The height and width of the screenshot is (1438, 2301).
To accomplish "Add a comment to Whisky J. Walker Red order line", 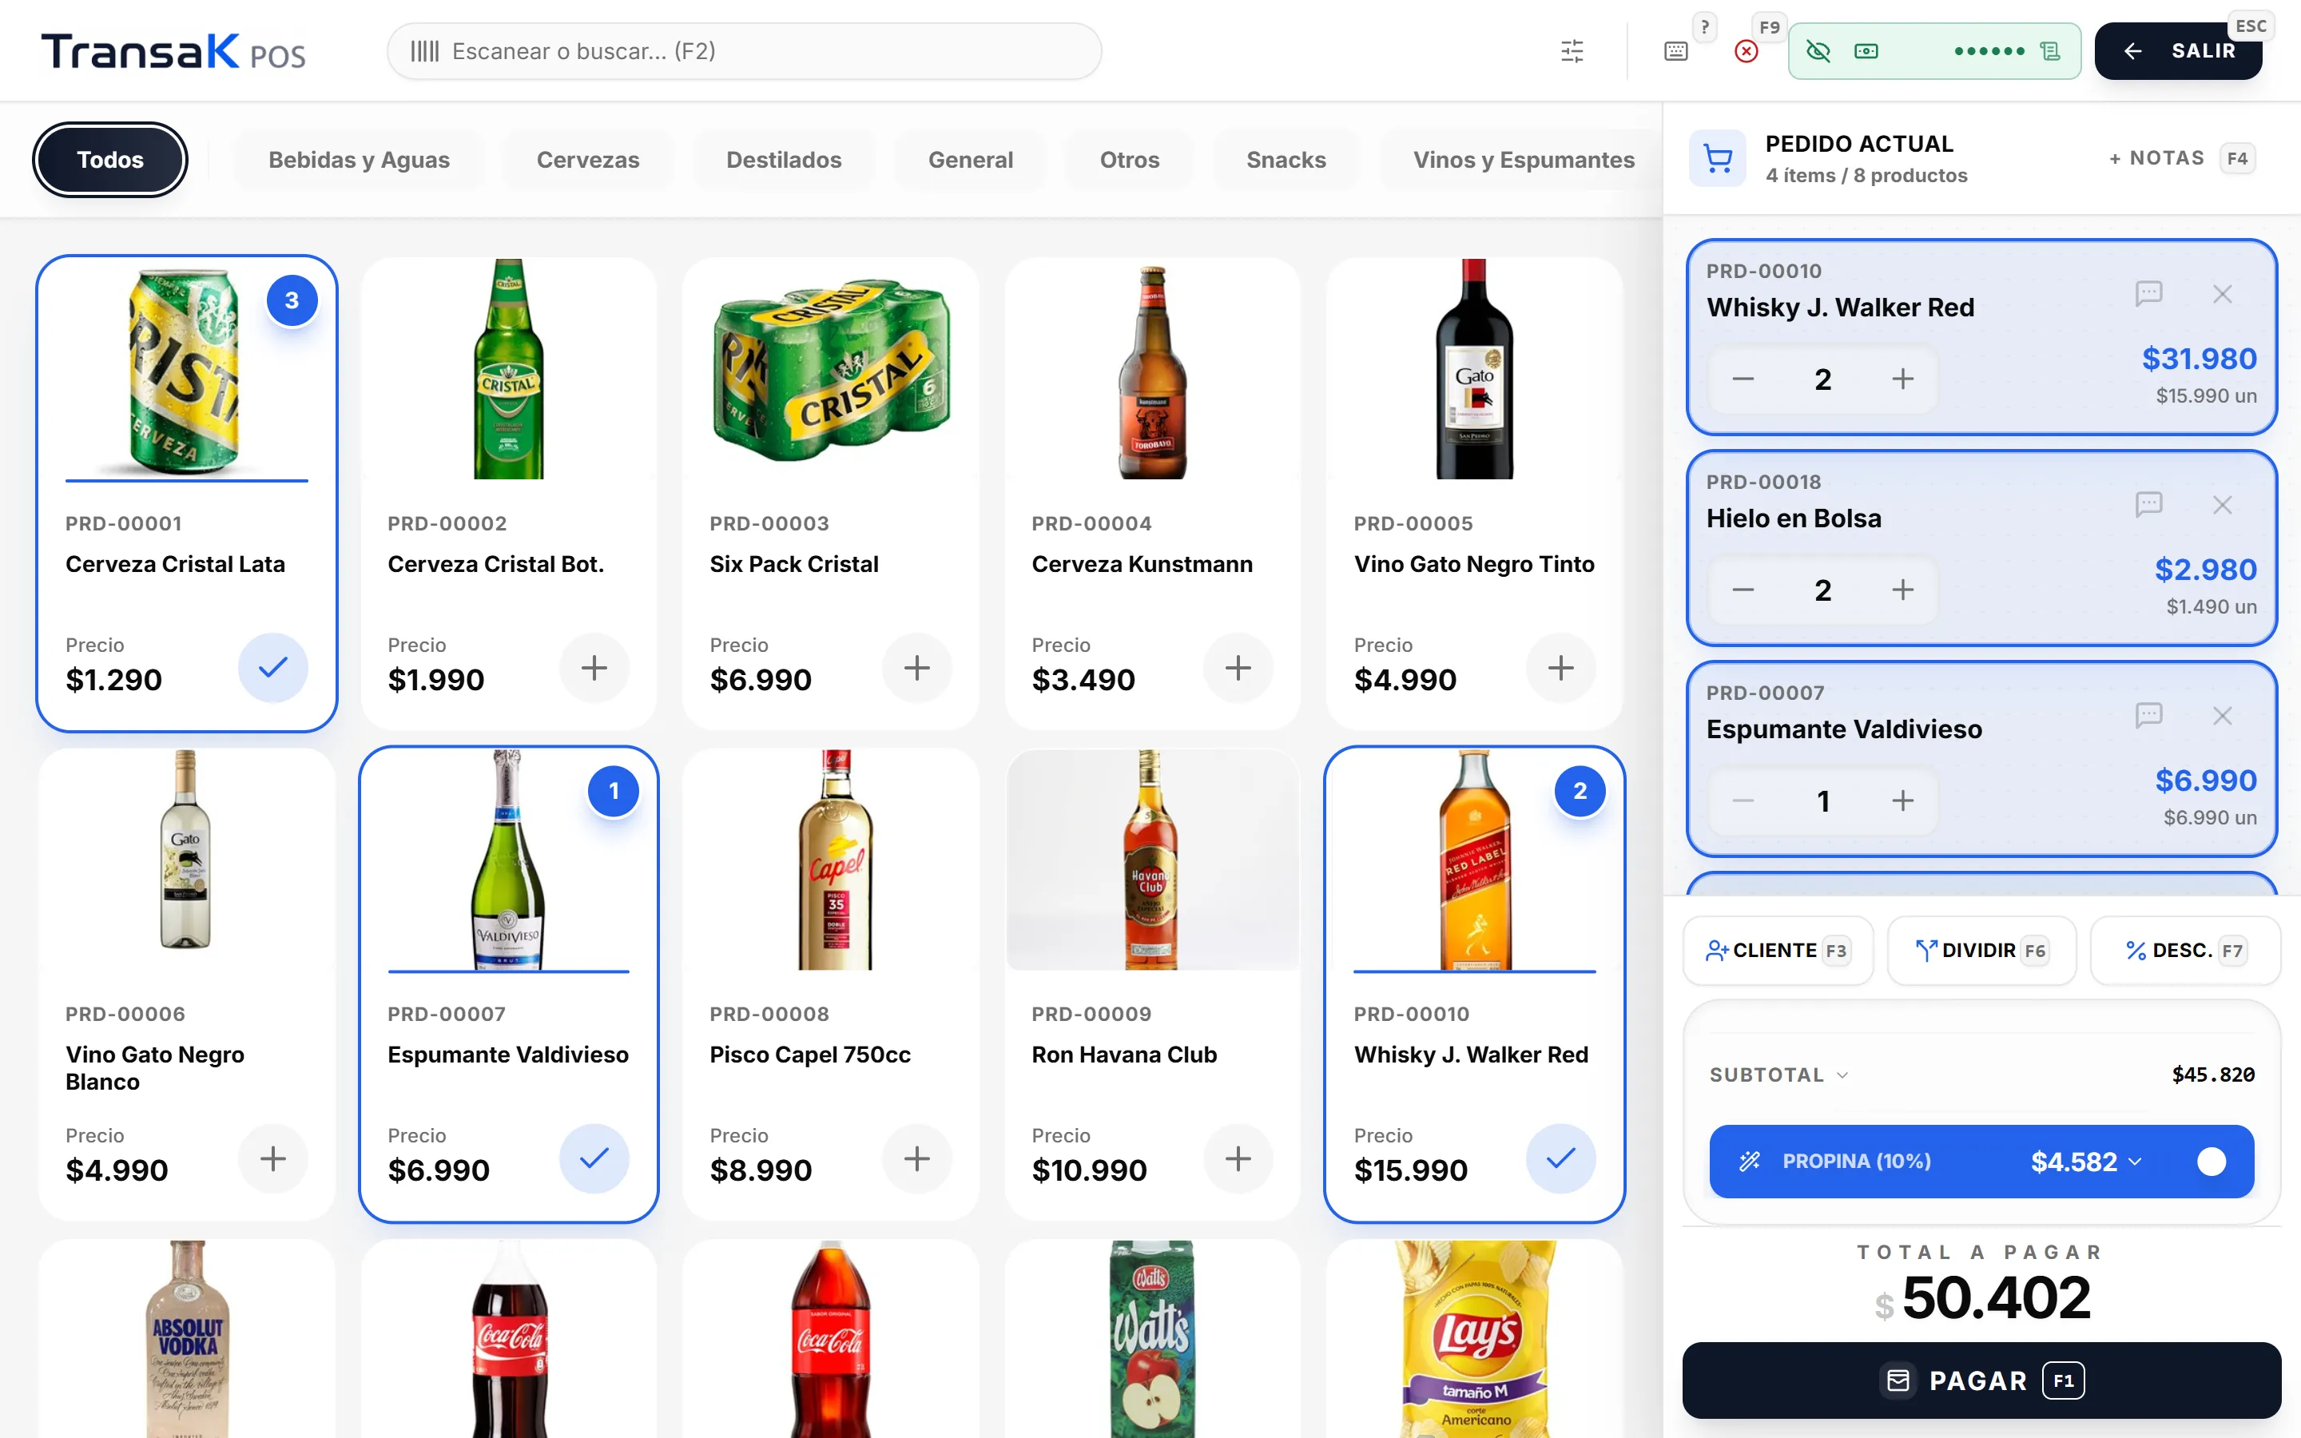I will point(2149,293).
